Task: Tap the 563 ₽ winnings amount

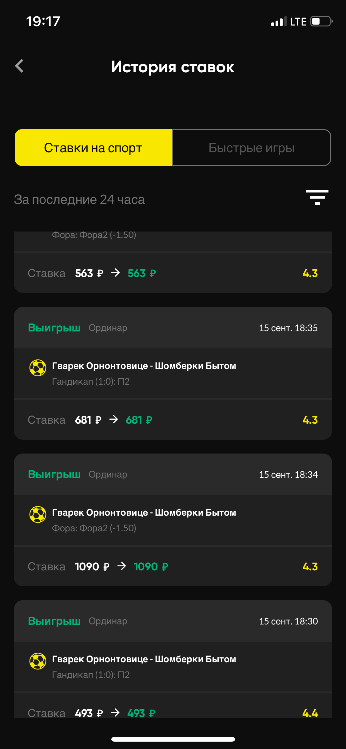Action: [142, 273]
